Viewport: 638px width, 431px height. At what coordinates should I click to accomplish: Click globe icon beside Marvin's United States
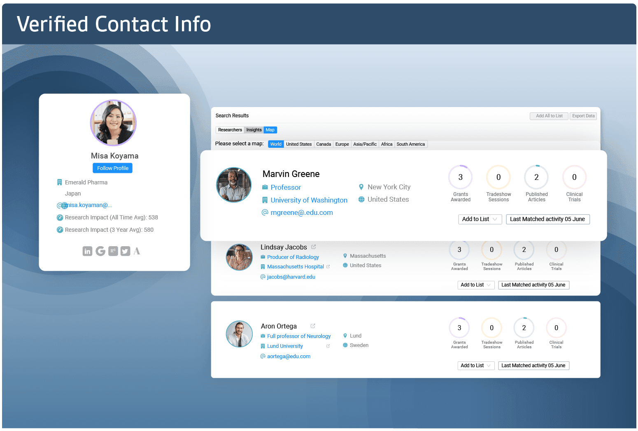pos(361,199)
